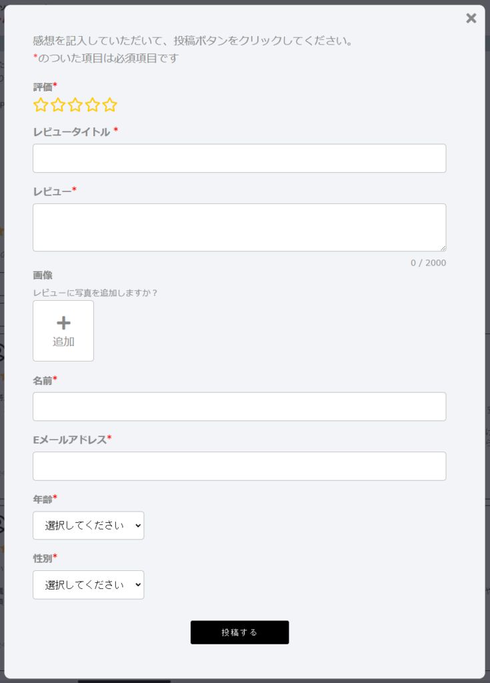490x683 pixels.
Task: Select the second rating star
Action: (x=58, y=105)
